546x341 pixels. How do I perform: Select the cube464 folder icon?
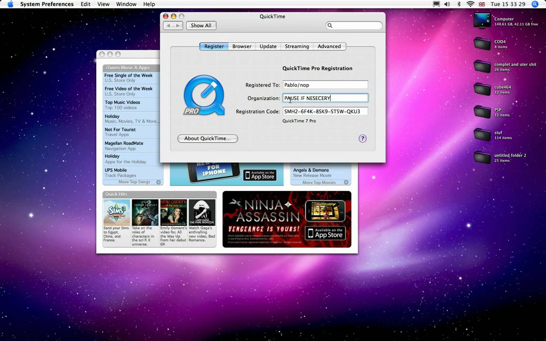pos(482,90)
